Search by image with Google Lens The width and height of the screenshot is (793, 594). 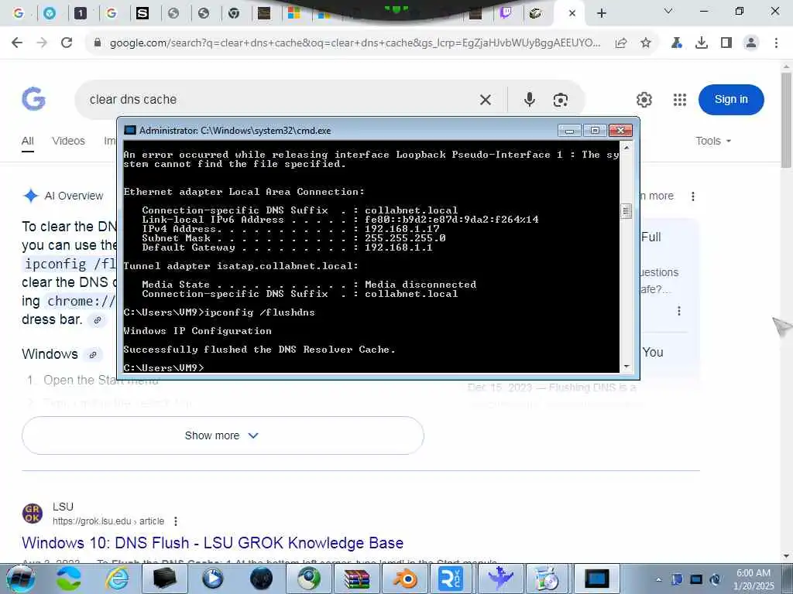(561, 100)
